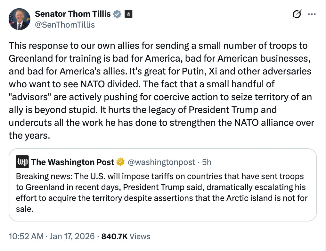Open Senator Thom Tillis's profile picture
326x251 pixels.
click(x=19, y=19)
